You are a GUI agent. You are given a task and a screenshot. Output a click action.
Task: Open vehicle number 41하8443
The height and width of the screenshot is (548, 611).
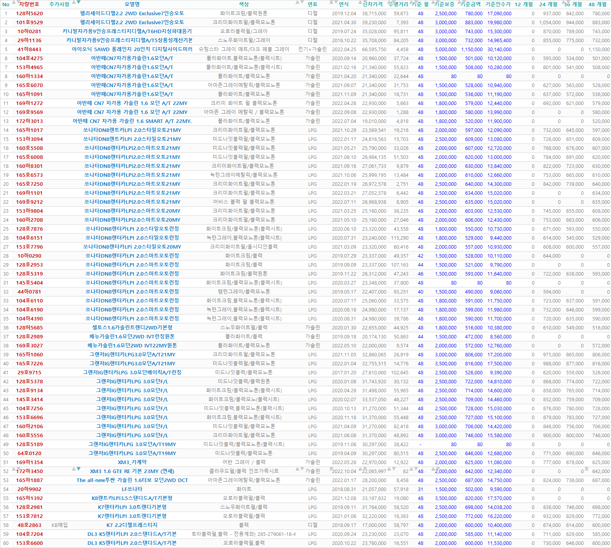pos(29,49)
